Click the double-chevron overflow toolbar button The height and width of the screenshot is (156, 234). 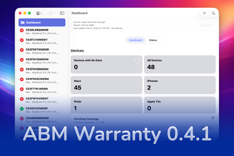pyautogui.click(x=204, y=13)
